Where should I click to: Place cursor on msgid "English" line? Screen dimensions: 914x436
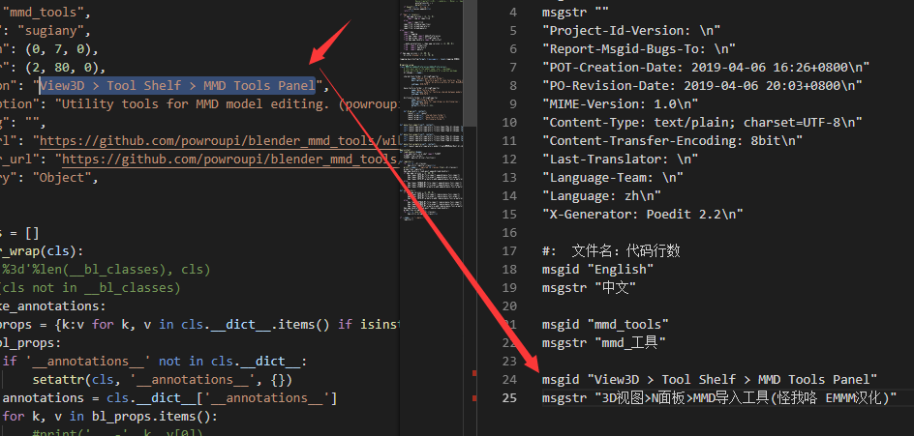597,269
